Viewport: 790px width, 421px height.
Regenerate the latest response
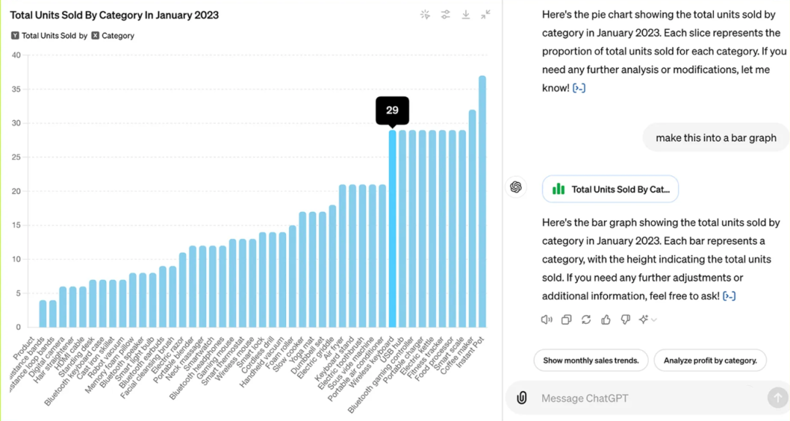pos(586,319)
